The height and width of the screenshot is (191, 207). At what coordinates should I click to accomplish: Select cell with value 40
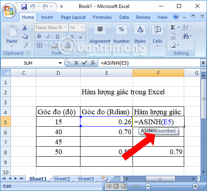click(x=58, y=132)
